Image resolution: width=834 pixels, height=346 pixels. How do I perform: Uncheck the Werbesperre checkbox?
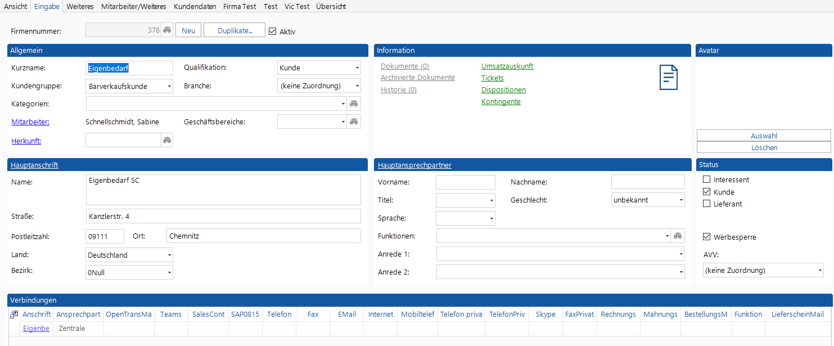(707, 237)
